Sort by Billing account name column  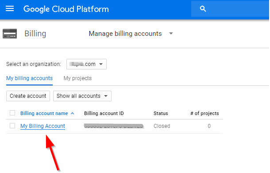pyautogui.click(x=44, y=113)
